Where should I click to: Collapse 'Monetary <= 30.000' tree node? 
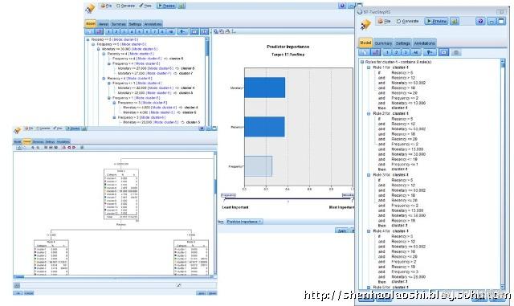point(98,49)
